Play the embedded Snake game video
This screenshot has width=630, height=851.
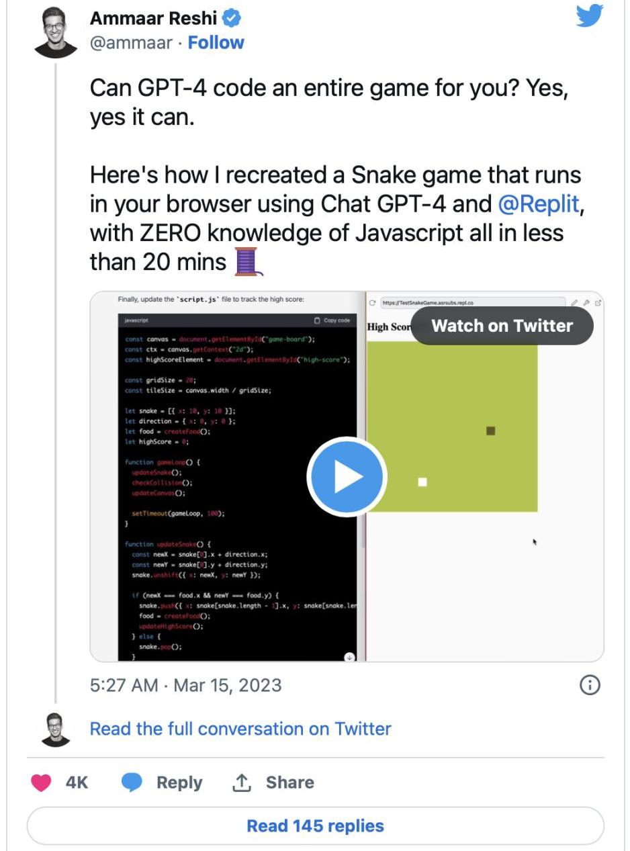[347, 477]
